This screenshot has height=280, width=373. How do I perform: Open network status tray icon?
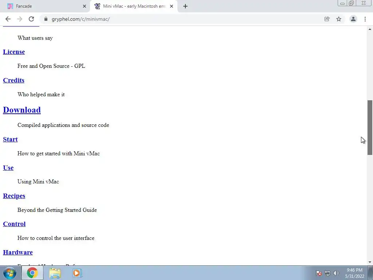coord(327,273)
